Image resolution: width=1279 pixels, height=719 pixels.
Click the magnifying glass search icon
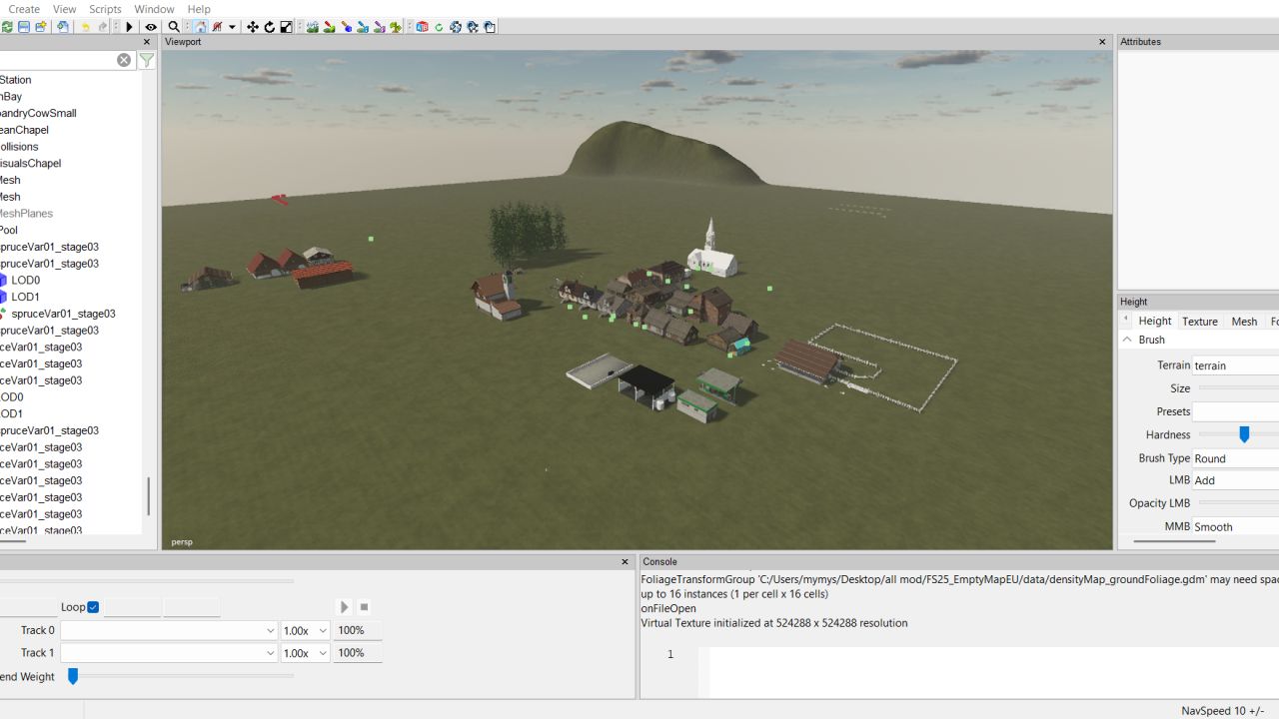[x=174, y=27]
